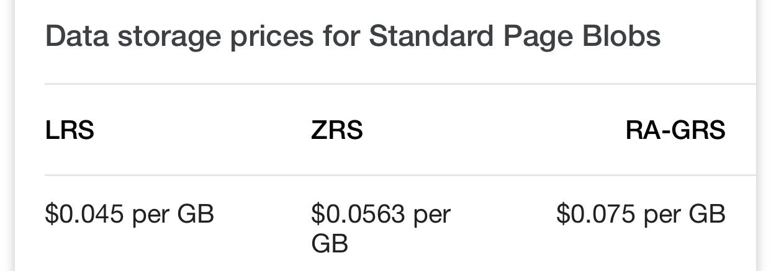Screen dimensions: 771x271
Task: Click the Data storage prices heading
Action: coord(353,37)
